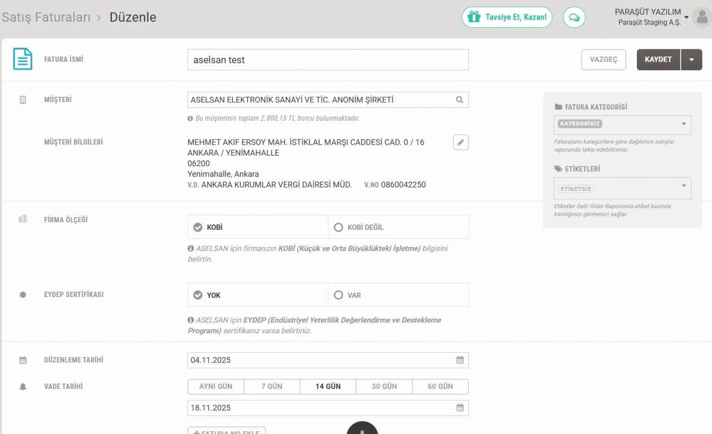712x434 pixels.
Task: Click the VAZGEÇ button
Action: point(604,60)
